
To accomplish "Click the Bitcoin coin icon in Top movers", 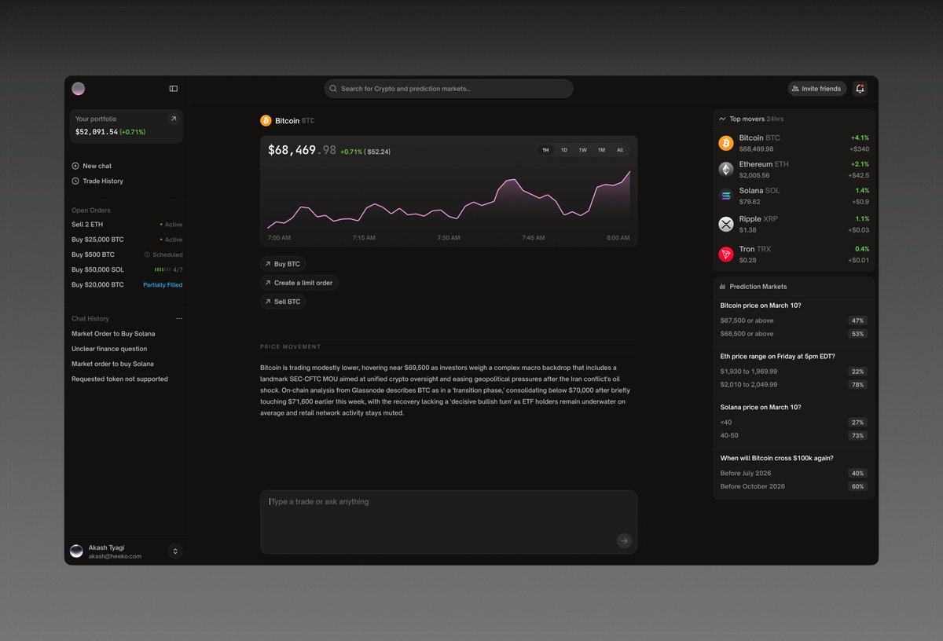I will [x=726, y=143].
